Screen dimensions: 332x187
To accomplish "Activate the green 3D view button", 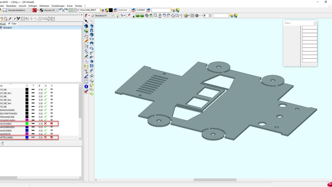I will pyautogui.click(x=142, y=16).
